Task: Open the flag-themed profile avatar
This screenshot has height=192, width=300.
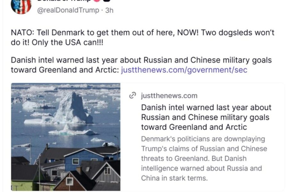Action: point(21,6)
